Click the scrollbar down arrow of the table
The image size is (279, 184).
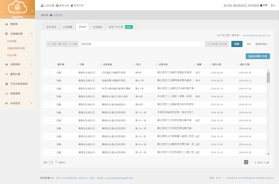coord(269,154)
